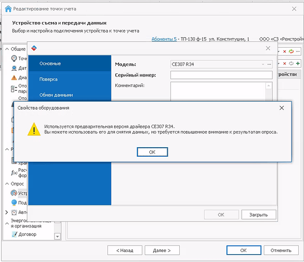
Task: Click OK in the Редактирование точки учета window
Action: [x=244, y=250]
